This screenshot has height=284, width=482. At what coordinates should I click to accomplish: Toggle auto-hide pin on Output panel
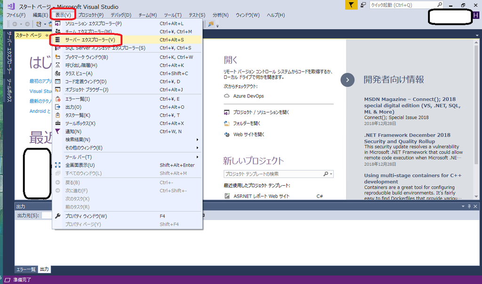[469, 206]
